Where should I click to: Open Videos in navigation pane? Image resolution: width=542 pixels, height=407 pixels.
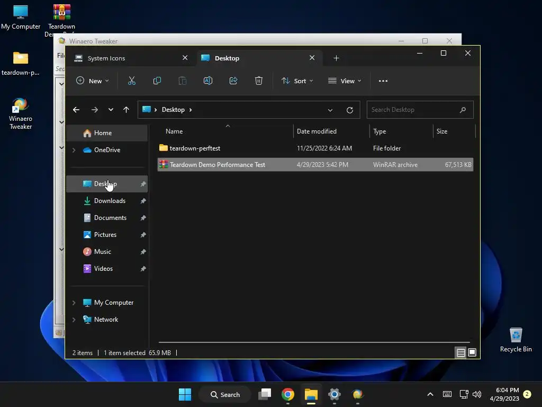pyautogui.click(x=107, y=269)
